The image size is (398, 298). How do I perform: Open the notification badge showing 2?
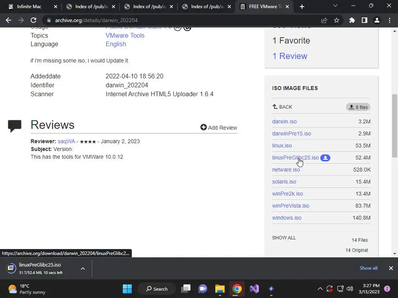tap(387, 289)
